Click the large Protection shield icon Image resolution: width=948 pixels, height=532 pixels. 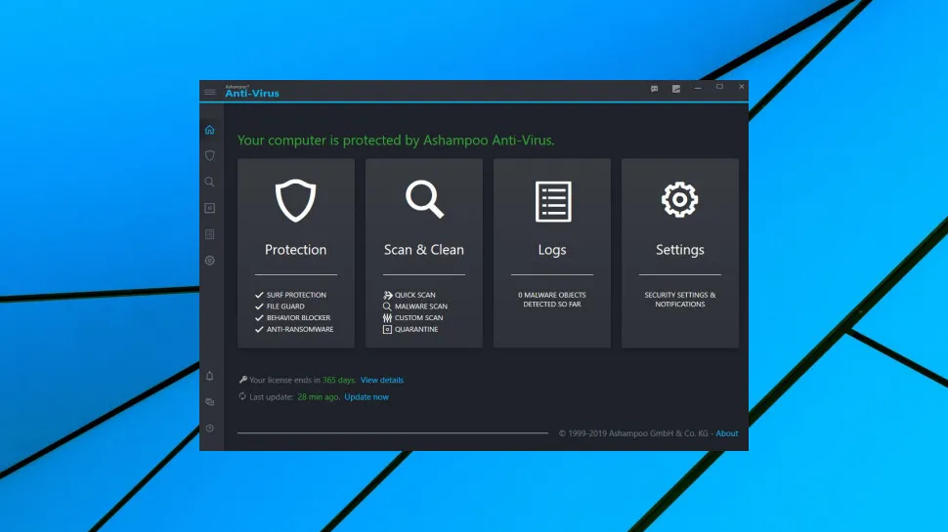296,200
